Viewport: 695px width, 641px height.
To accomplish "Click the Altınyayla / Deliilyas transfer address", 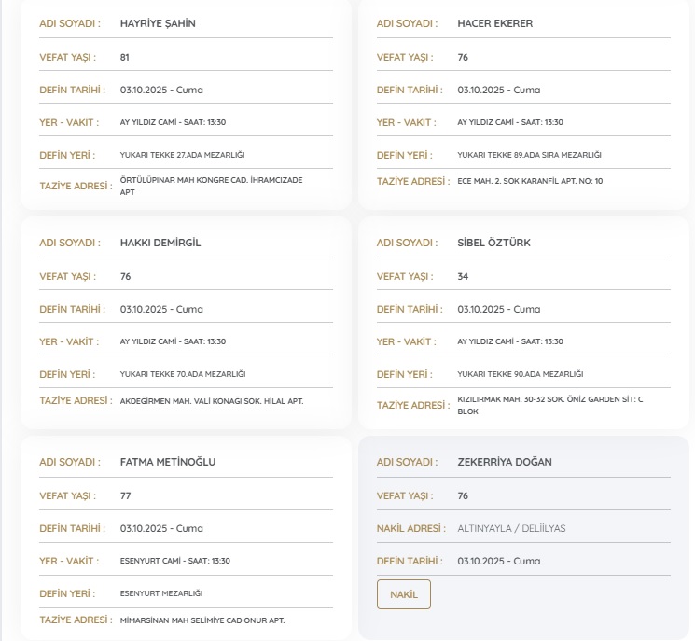I will click(511, 528).
